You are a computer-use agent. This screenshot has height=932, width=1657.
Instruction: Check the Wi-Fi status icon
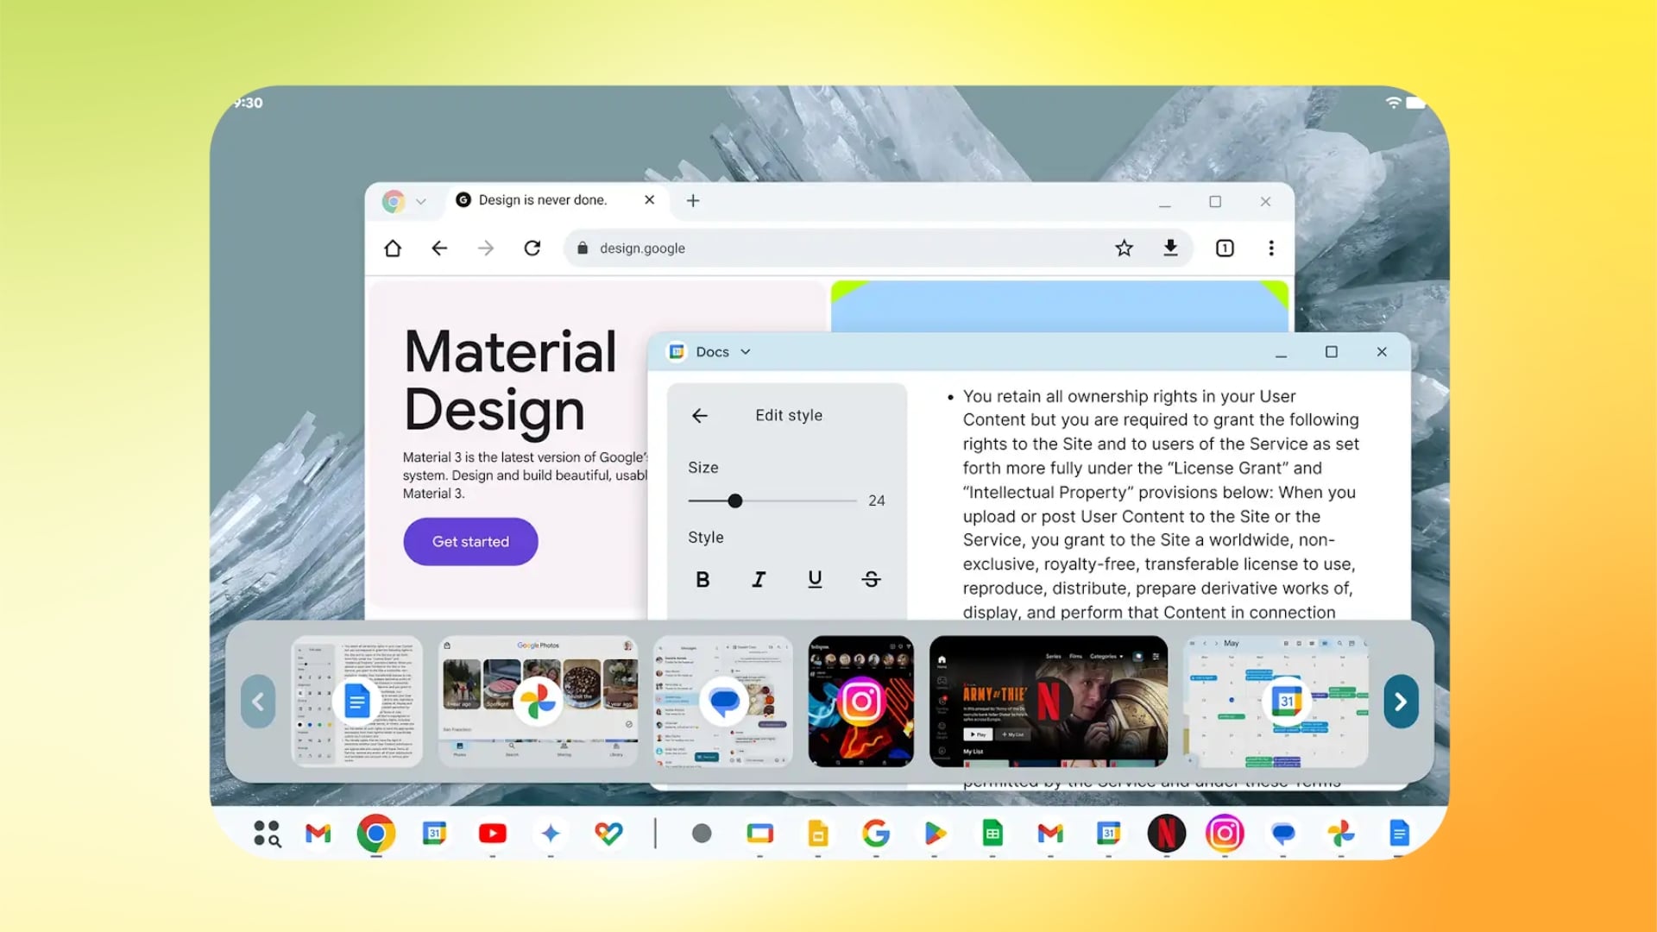(x=1393, y=103)
